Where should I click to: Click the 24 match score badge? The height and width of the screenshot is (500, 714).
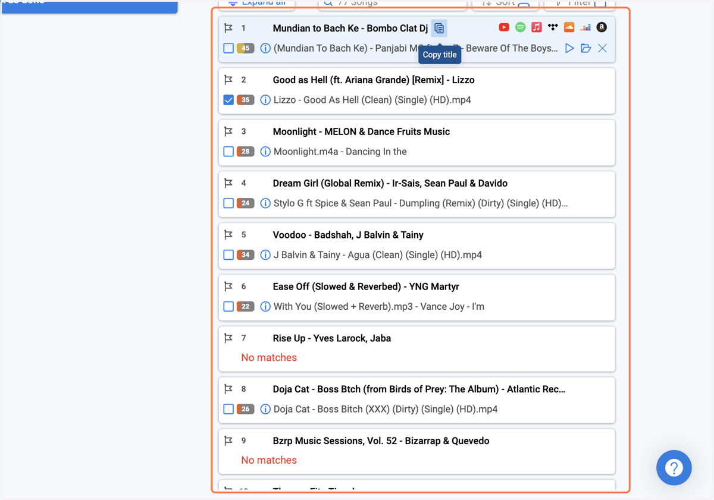click(246, 203)
